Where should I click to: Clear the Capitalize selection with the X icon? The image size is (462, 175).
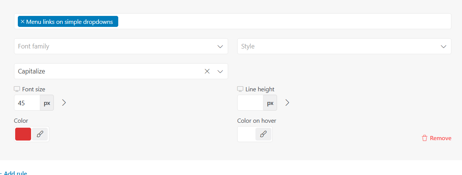[207, 71]
